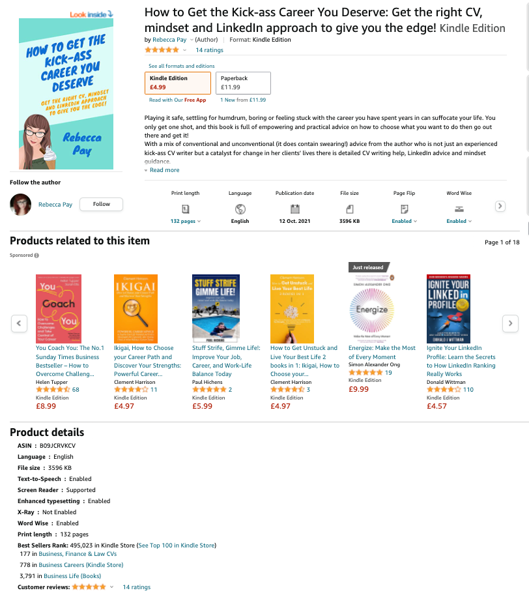Go to previous related products carousel page

[19, 324]
